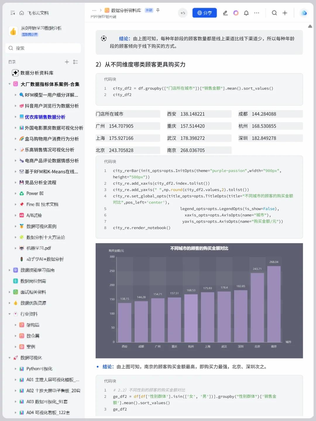Click the plus icon to create new content
This screenshot has height=421, width=316.
click(285, 13)
